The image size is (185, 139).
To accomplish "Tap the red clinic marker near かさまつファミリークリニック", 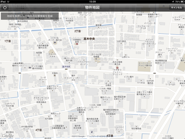I will pos(117,68).
